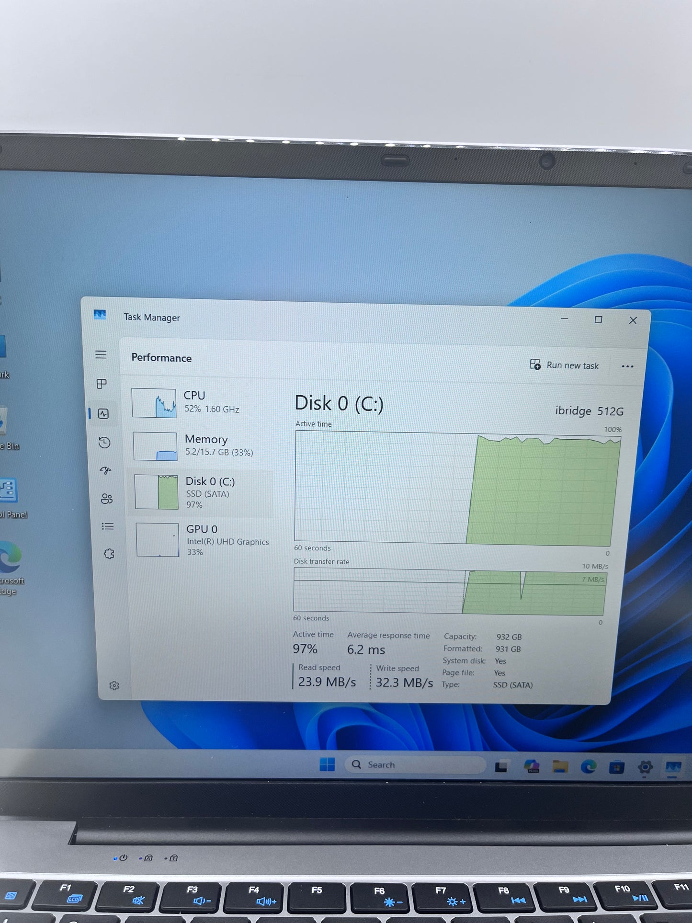Open File Explorer from the taskbar
This screenshot has width=692, height=923.
coord(560,766)
